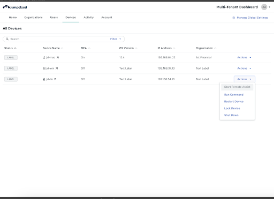Sort by MFA column
274x199 pixels.
click(86, 48)
